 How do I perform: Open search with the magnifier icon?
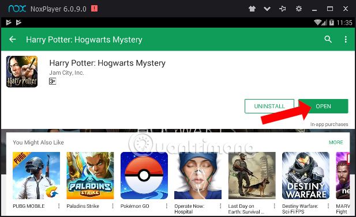pyautogui.click(x=328, y=39)
